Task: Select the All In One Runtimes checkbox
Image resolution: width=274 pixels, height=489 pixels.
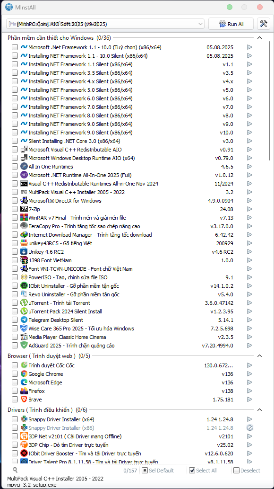Action: [15, 167]
